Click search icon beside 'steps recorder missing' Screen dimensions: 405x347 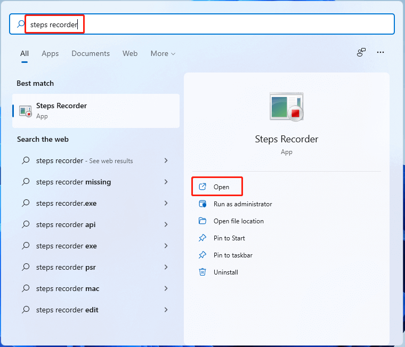[26, 182]
